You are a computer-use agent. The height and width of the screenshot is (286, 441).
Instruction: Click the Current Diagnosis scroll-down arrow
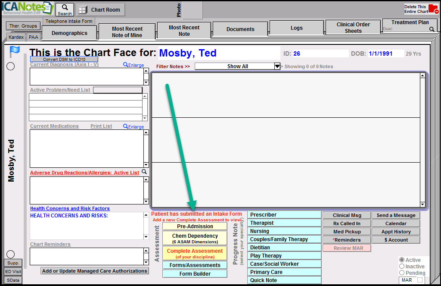[x=146, y=82]
